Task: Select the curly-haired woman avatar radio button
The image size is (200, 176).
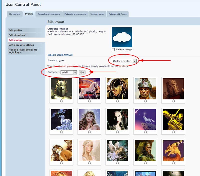Action: [89, 132]
